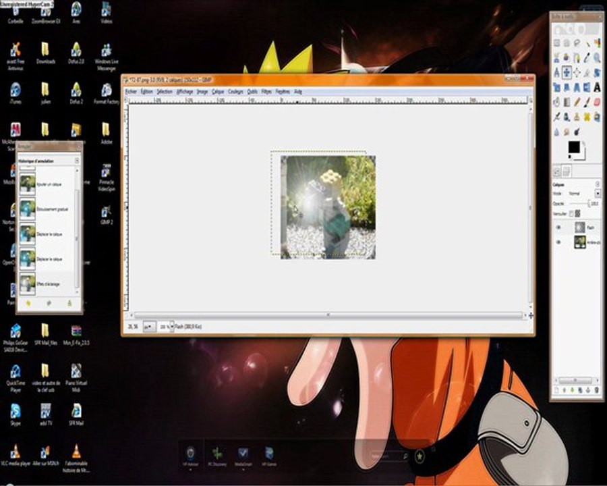Click the layer Opacité slider

coord(579,203)
